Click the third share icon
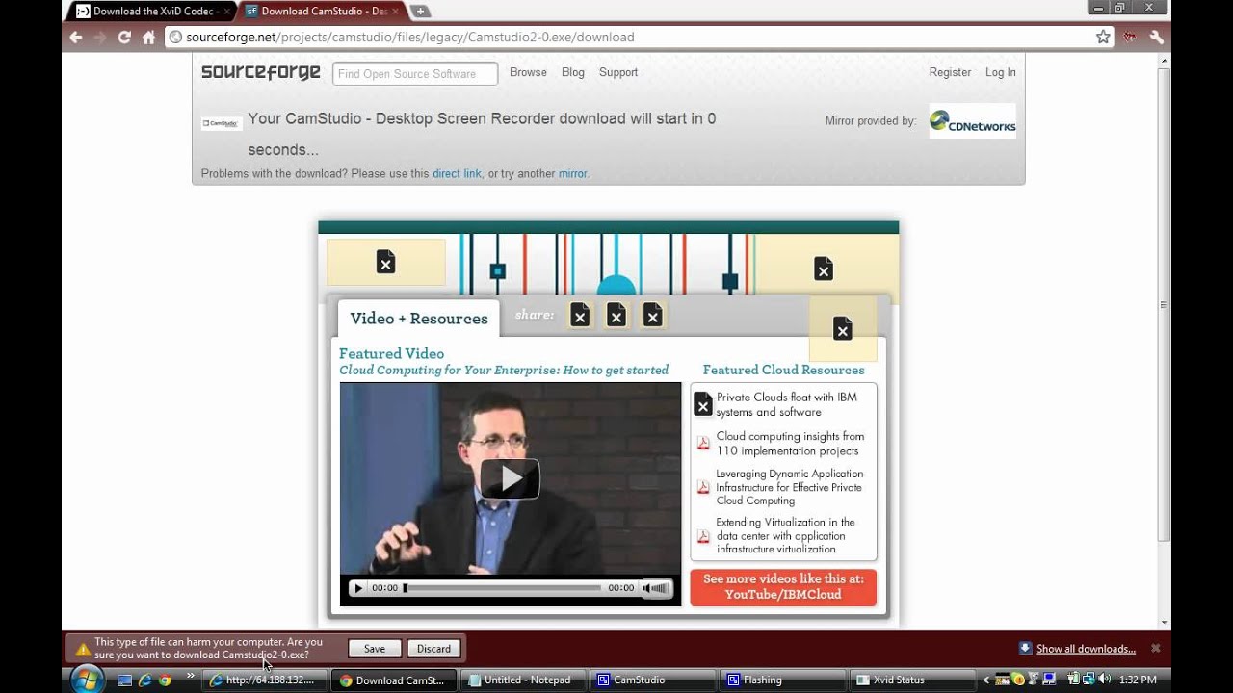The height and width of the screenshot is (693, 1233). point(653,315)
